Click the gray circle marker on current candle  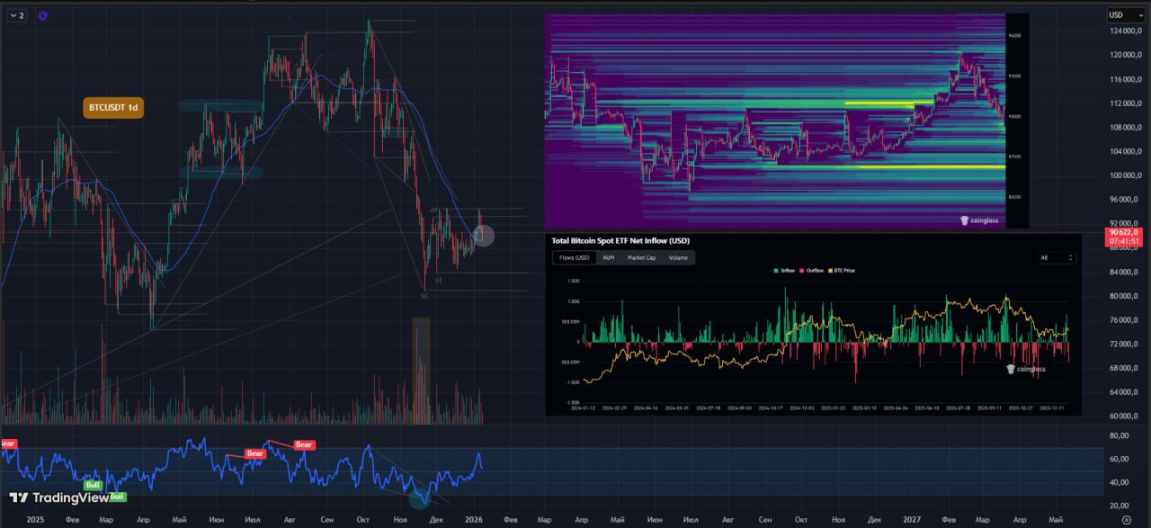click(x=483, y=236)
